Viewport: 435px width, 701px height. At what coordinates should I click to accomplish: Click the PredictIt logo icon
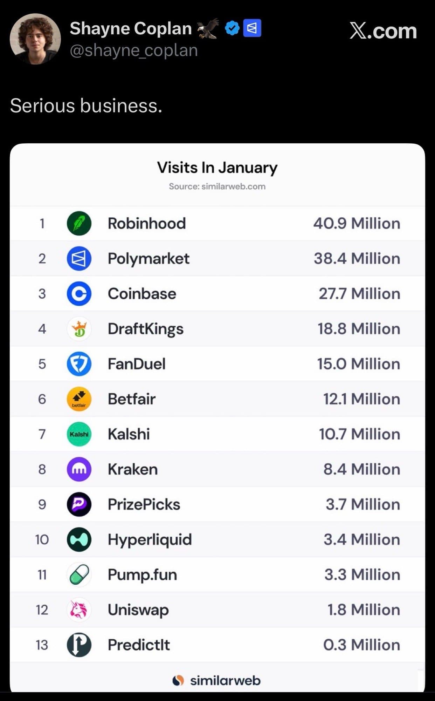point(79,645)
